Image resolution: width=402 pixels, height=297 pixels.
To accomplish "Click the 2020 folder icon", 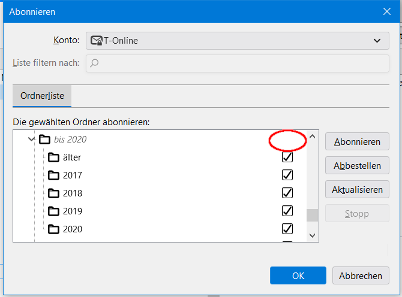I will click(x=54, y=229).
